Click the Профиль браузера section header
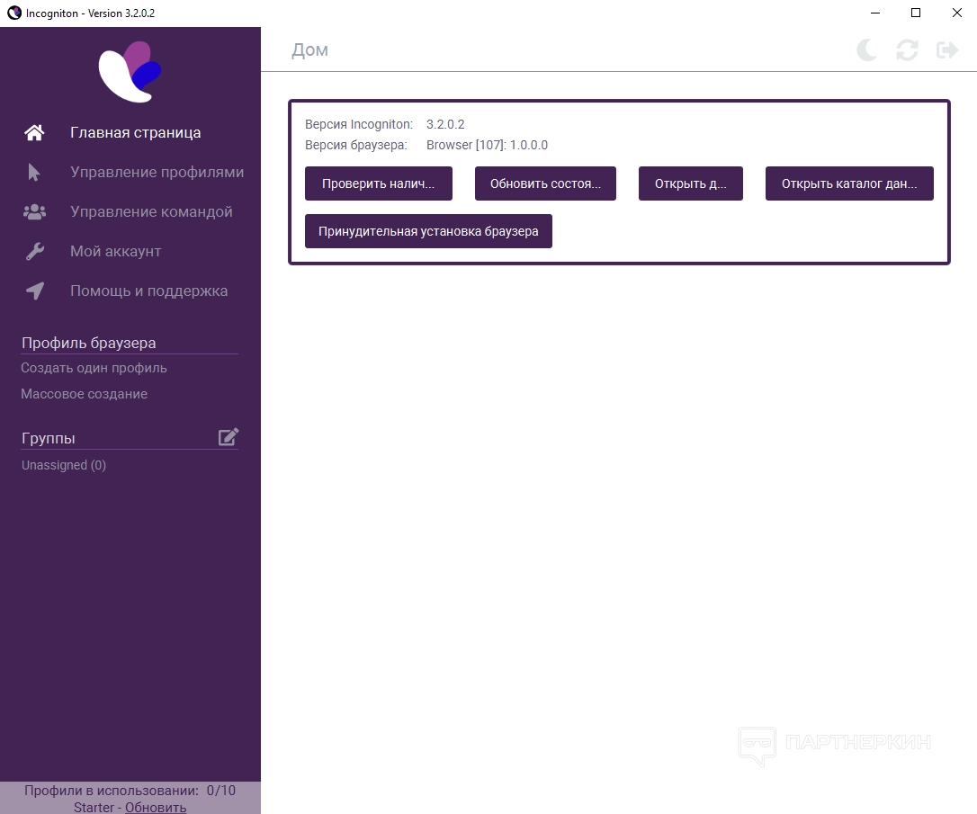The image size is (977, 814). tap(88, 343)
